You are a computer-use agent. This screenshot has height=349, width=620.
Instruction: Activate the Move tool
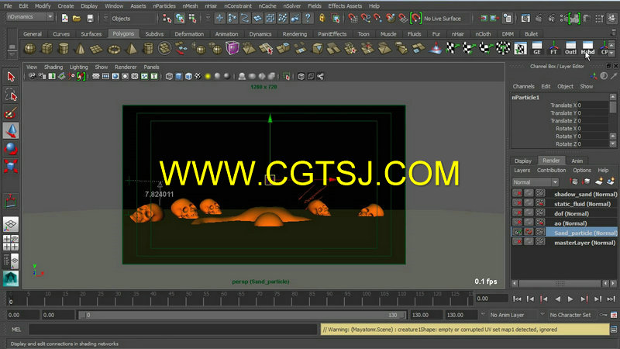point(11,131)
